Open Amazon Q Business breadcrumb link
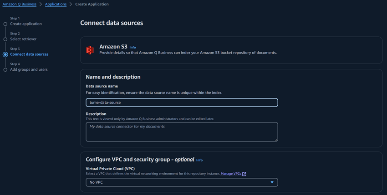Viewport: 387px width, 195px height. pos(19,4)
